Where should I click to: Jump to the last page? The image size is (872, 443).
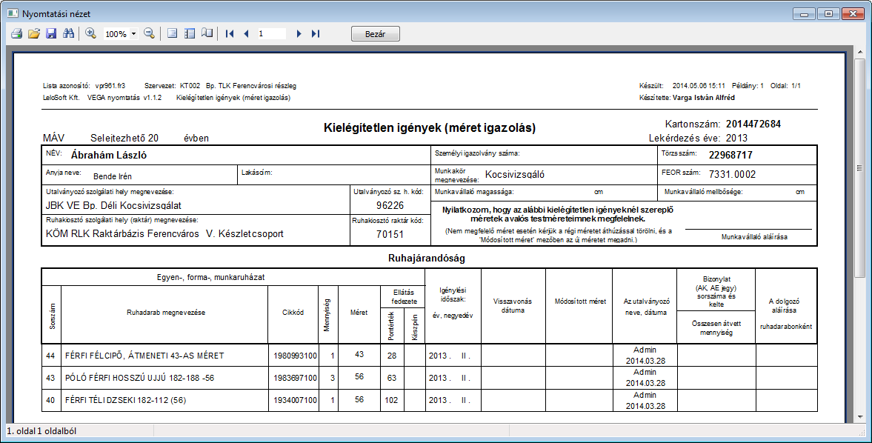pos(316,34)
